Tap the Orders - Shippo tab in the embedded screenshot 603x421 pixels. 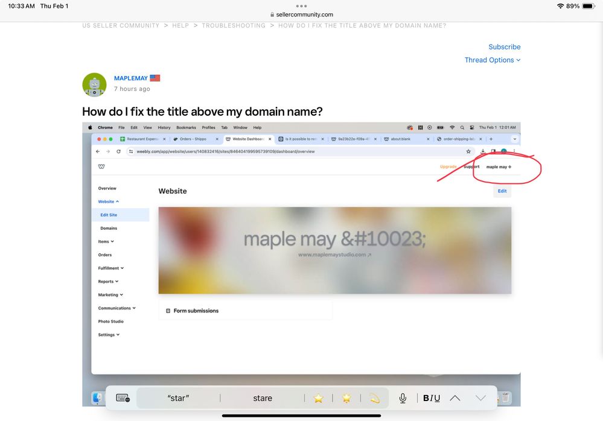tap(196, 139)
